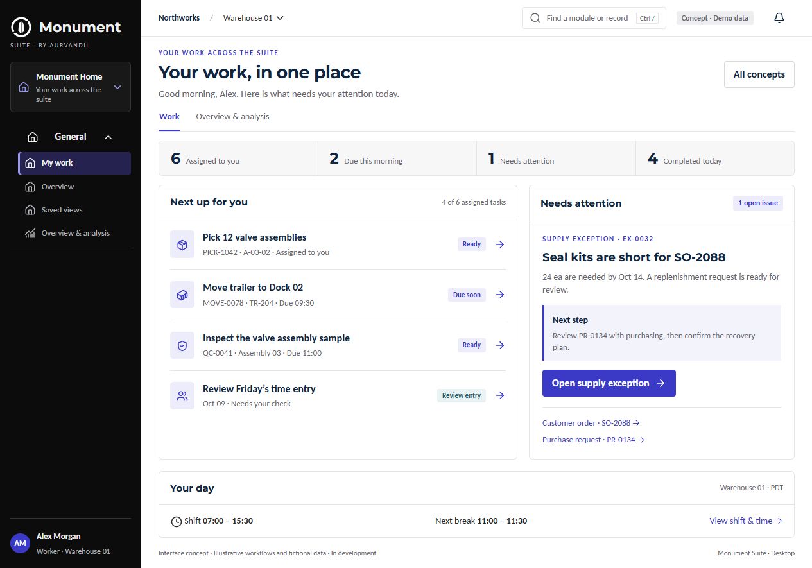The image size is (812, 568).
Task: Click the 4 of 6 assigned tasks text
Action: 474,202
